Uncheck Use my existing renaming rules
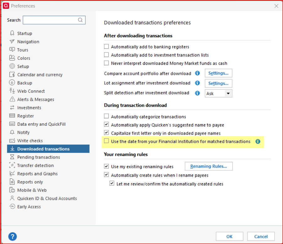Screen dimensions: 283x244 click(x=106, y=166)
